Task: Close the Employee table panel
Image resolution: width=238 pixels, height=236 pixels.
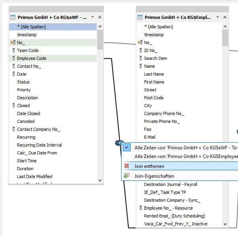Action: pos(227,17)
